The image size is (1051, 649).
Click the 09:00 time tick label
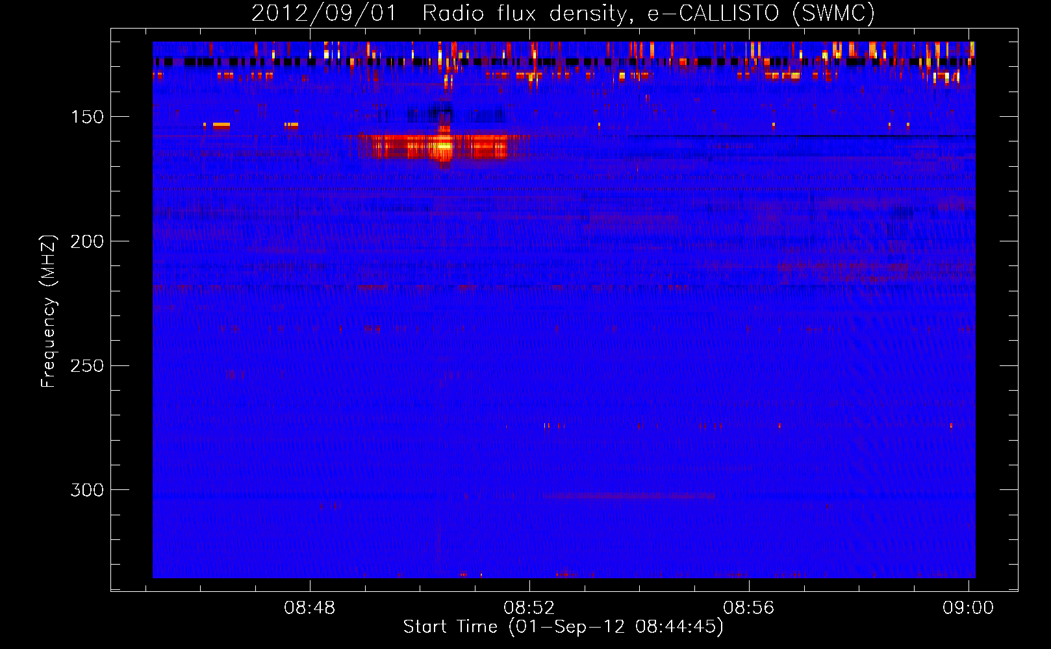969,608
